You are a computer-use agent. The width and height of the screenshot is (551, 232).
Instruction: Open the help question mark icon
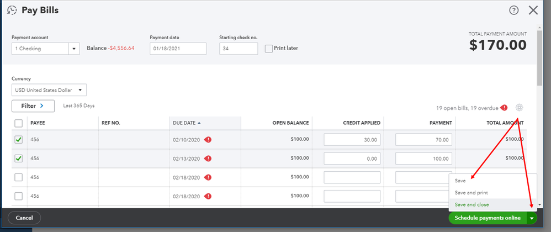point(514,10)
